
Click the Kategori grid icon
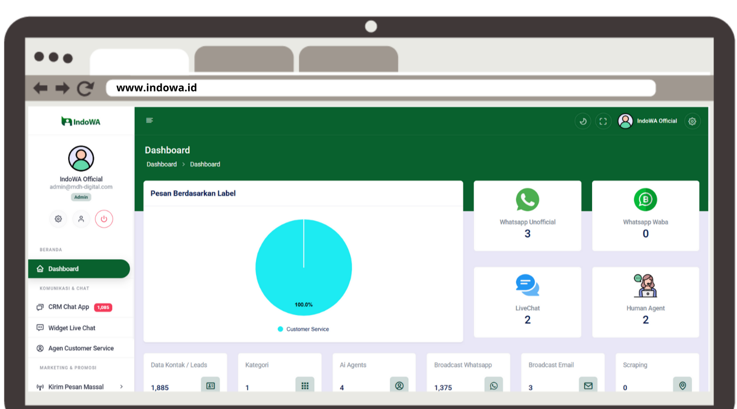305,385
